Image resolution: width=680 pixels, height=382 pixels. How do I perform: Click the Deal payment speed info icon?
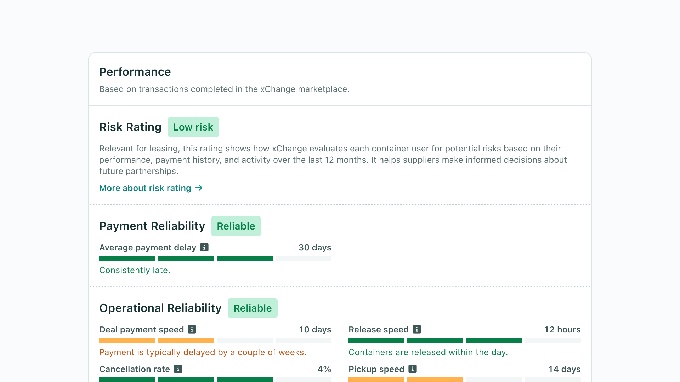point(191,329)
